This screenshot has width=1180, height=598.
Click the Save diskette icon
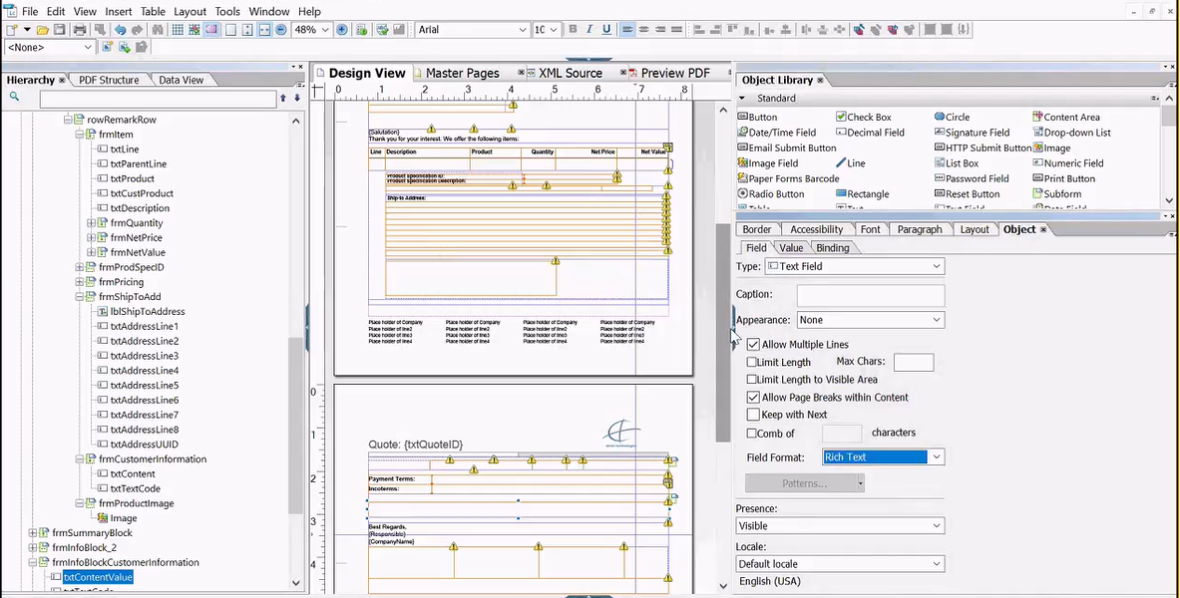[x=59, y=29]
